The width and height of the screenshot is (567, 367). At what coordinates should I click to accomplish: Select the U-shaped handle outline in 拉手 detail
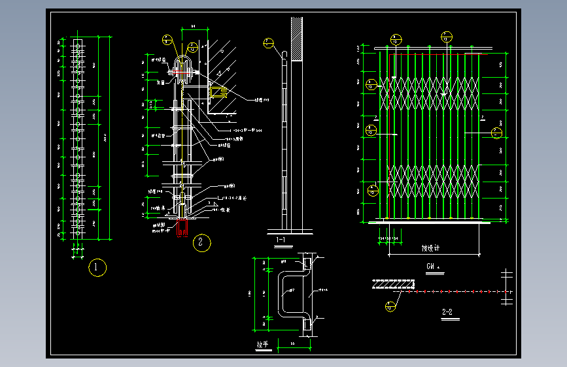click(x=294, y=294)
